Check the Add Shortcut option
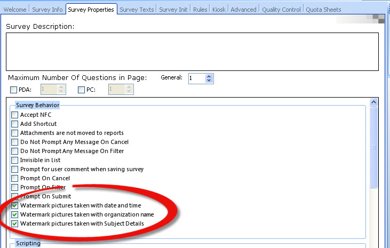Screen dimensions: 390x248 click(15, 124)
